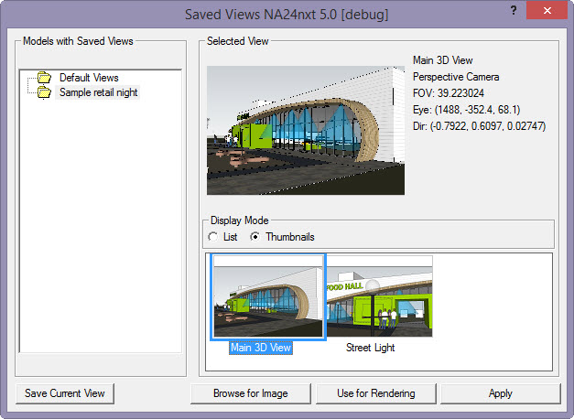Click the Main 3D View caption label
The width and height of the screenshot is (574, 419).
point(261,348)
